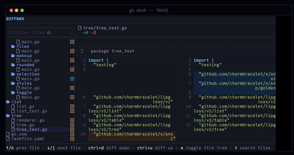Click the yellow minimize window button
Viewport: 294px width, 155px height.
(16, 10)
